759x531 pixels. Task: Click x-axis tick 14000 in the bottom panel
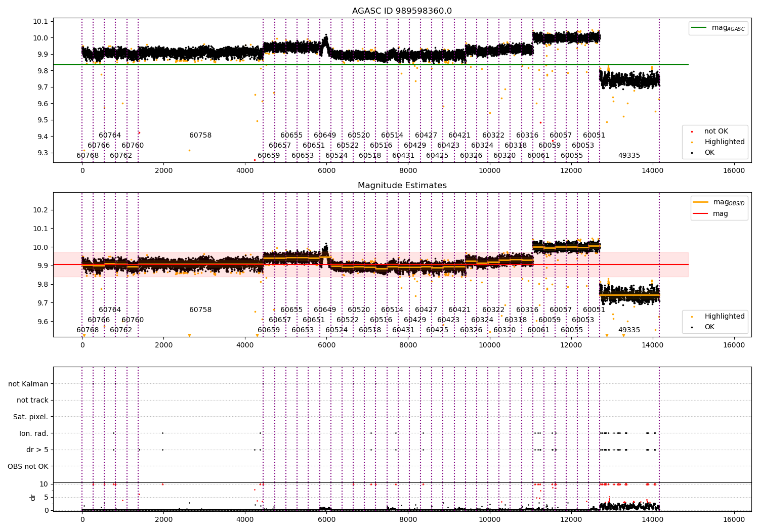tap(652, 520)
